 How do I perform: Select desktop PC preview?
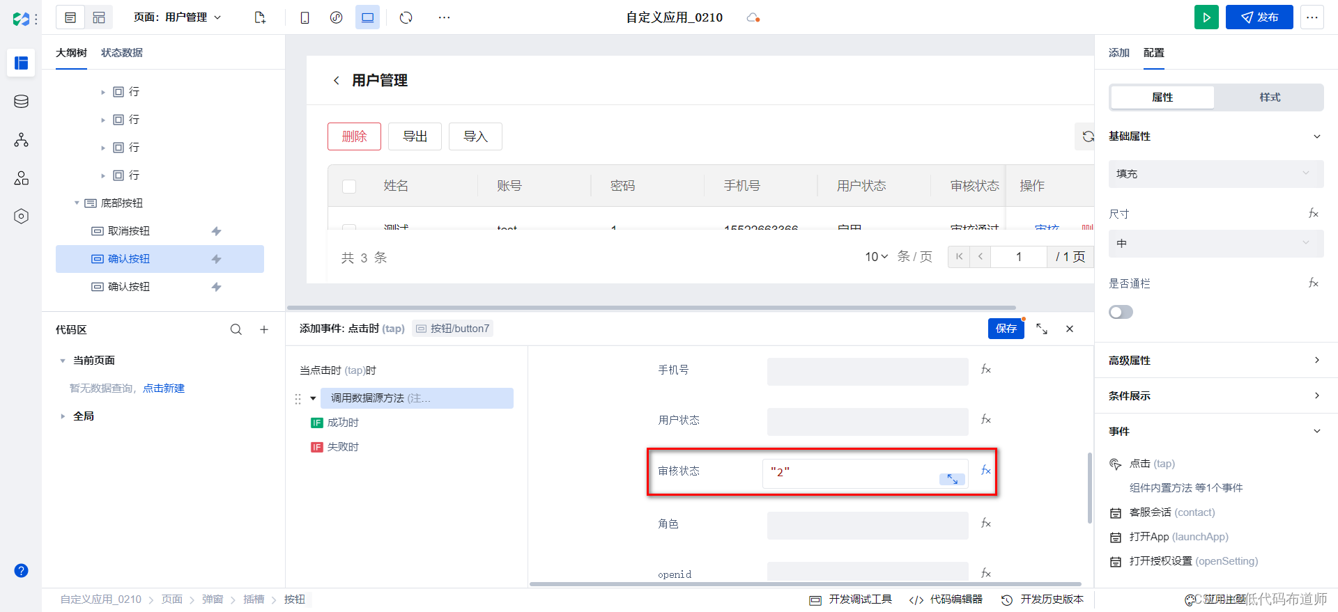(x=367, y=17)
